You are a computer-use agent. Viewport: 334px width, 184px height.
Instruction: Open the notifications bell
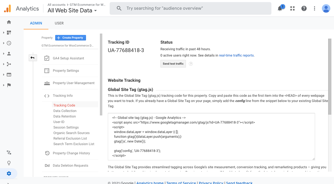click(x=280, y=8)
